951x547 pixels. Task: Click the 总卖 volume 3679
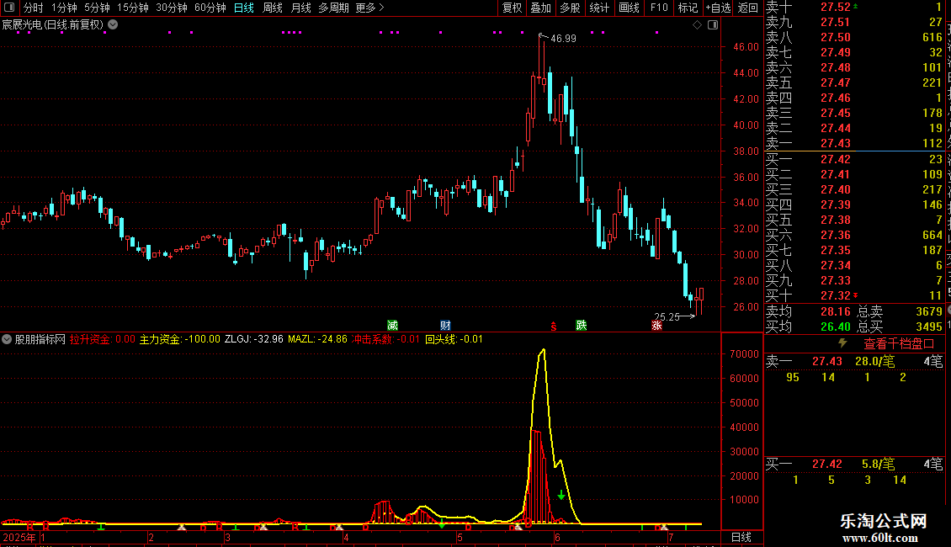click(928, 311)
